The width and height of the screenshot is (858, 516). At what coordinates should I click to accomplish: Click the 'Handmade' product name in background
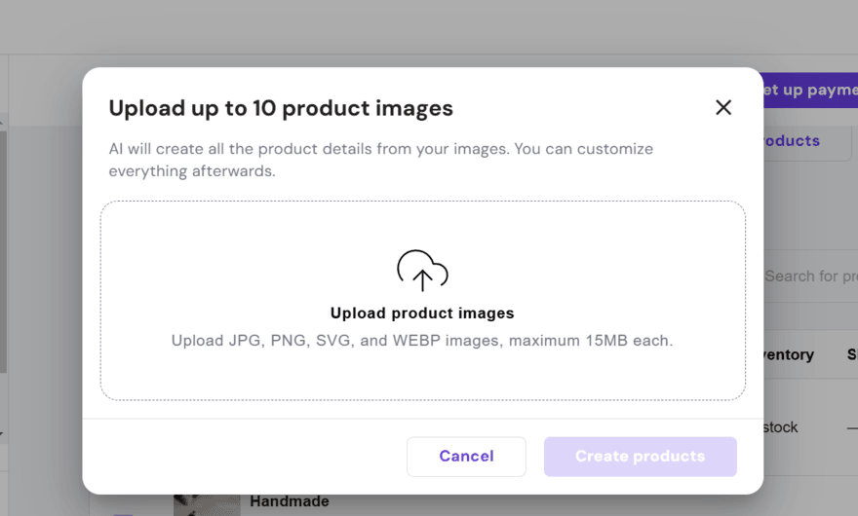pos(290,501)
